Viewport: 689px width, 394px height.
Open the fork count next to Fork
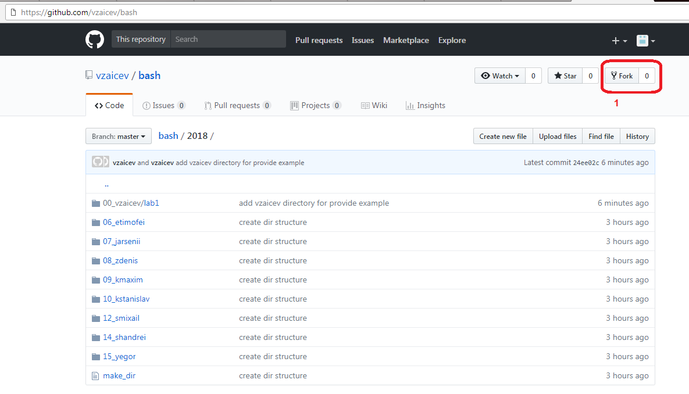(x=647, y=76)
